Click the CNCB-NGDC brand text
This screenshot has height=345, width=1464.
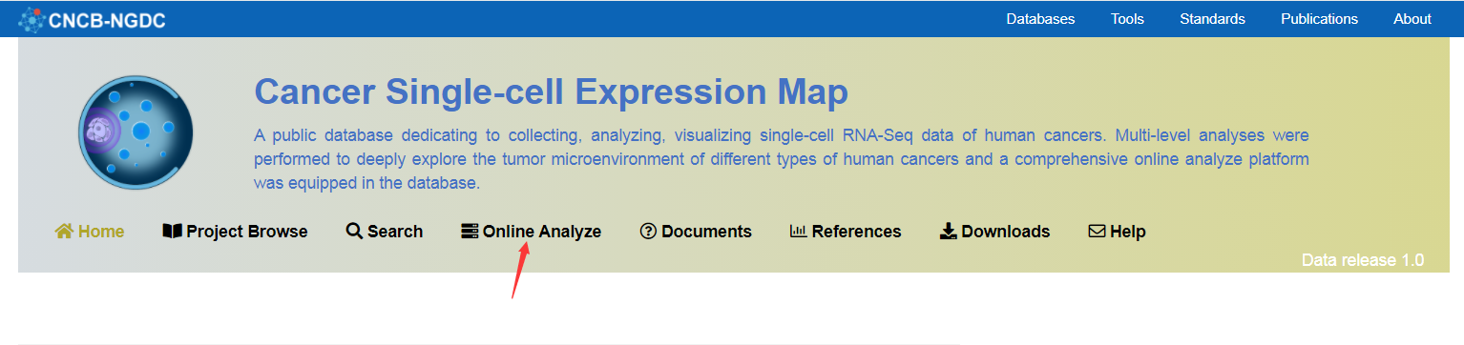[x=107, y=20]
